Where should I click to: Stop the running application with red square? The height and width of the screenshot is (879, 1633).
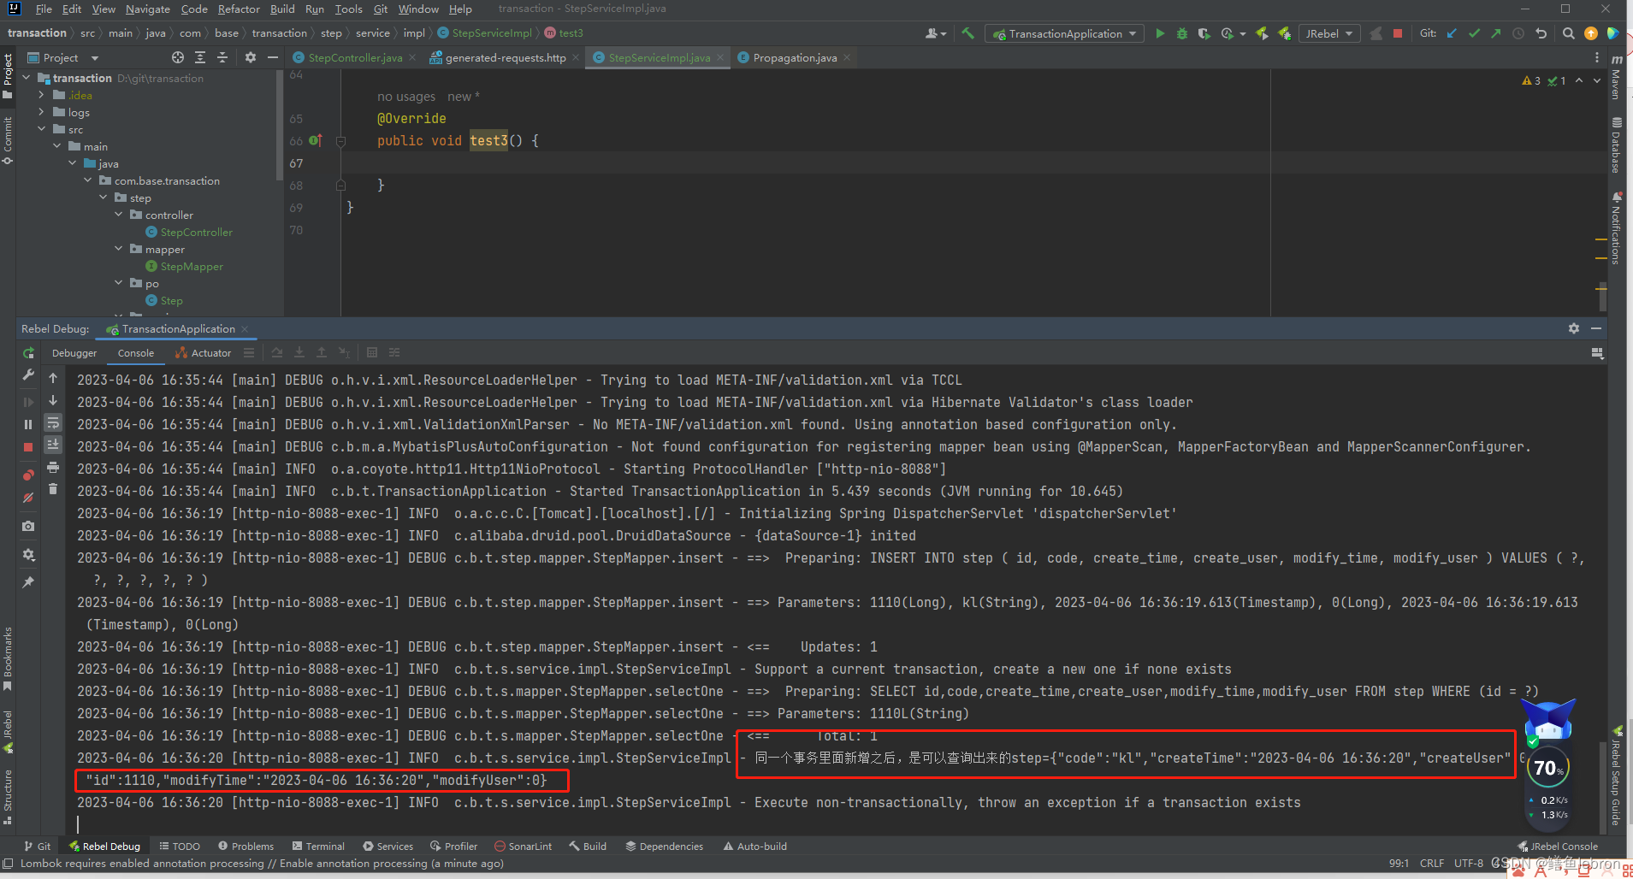pos(1398,33)
